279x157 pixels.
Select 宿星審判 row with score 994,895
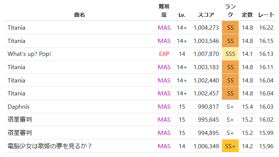[x=140, y=133]
